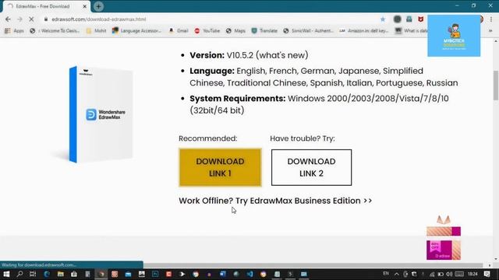Open Microsoft Edge from the taskbar
499x280 pixels.
point(47,274)
